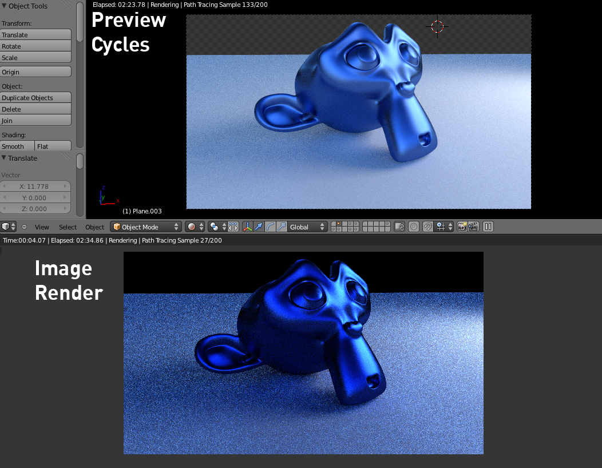
Task: Select the rotate manipulator arc icon
Action: click(x=270, y=227)
